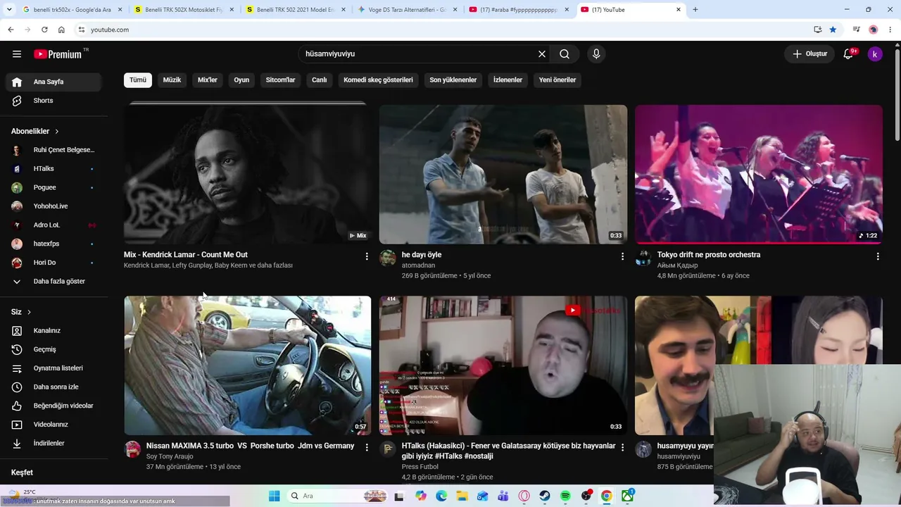Open the Kendrick Lamar mix thumbnail
This screenshot has height=507, width=901.
coord(248,174)
